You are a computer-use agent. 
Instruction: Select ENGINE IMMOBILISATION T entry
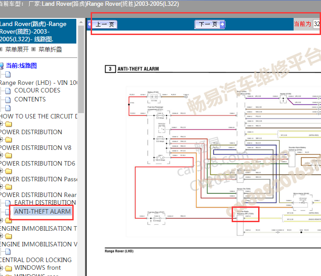(39, 228)
